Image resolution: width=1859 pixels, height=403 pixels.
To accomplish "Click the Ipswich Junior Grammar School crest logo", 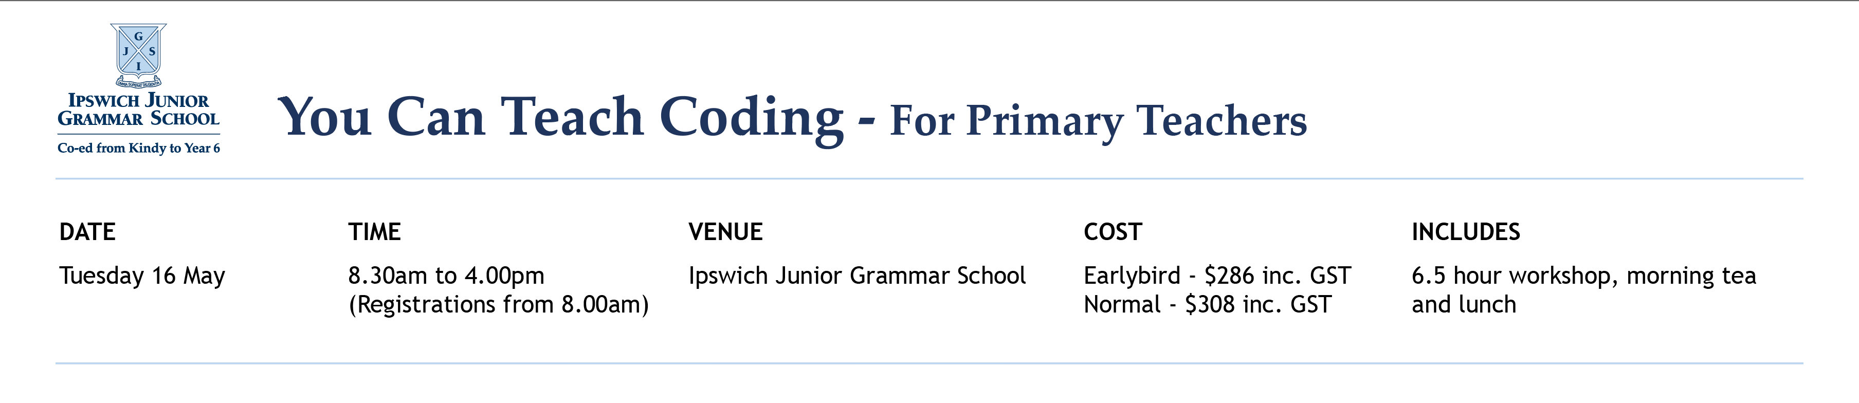I will click(139, 56).
